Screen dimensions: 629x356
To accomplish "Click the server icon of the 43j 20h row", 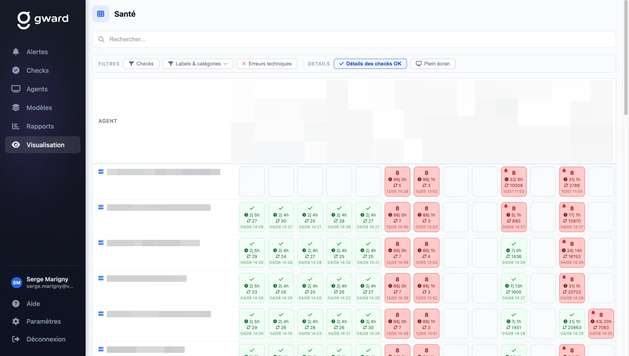I will 101,314.
